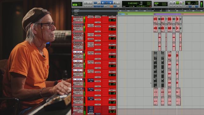Click the INSERTS A-E column header
This screenshot has height=115, width=204.
click(x=91, y=16)
